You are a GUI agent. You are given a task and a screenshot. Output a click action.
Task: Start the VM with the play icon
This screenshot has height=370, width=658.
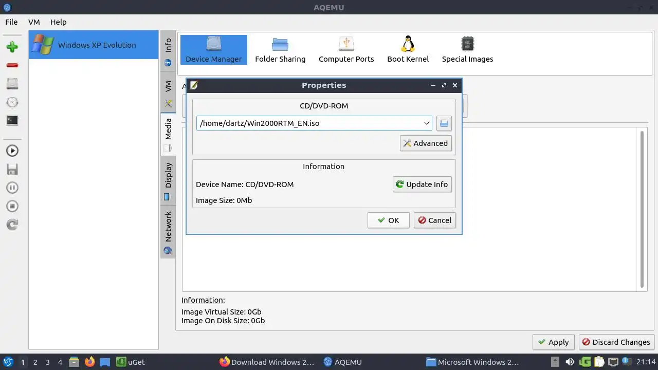(12, 151)
